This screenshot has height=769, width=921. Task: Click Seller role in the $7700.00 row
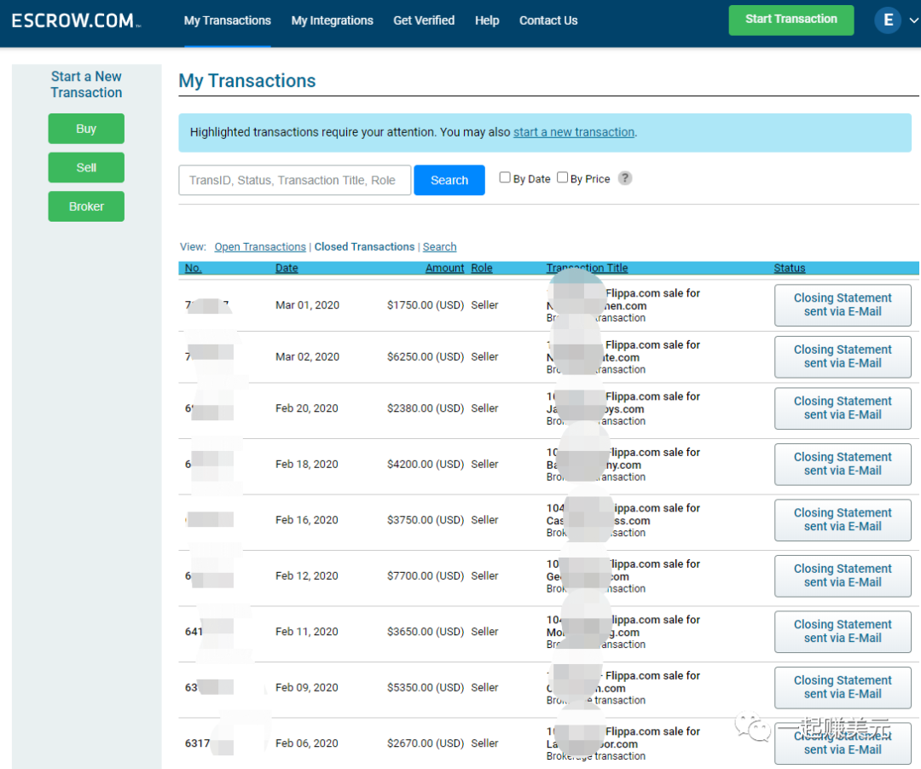pyautogui.click(x=484, y=575)
